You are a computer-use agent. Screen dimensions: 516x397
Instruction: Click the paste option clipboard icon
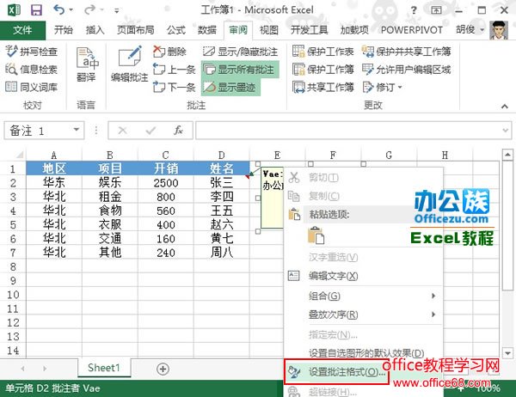(x=316, y=235)
